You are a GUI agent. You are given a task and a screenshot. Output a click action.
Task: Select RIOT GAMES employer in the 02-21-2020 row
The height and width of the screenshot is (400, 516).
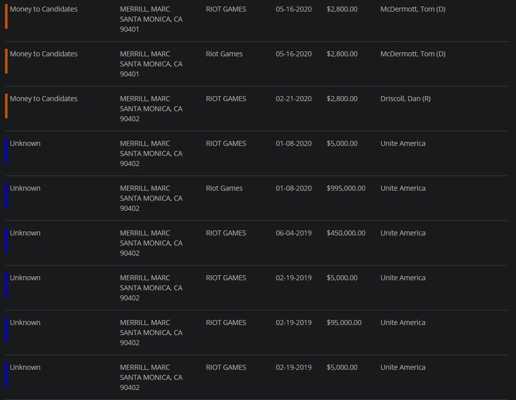click(x=226, y=99)
